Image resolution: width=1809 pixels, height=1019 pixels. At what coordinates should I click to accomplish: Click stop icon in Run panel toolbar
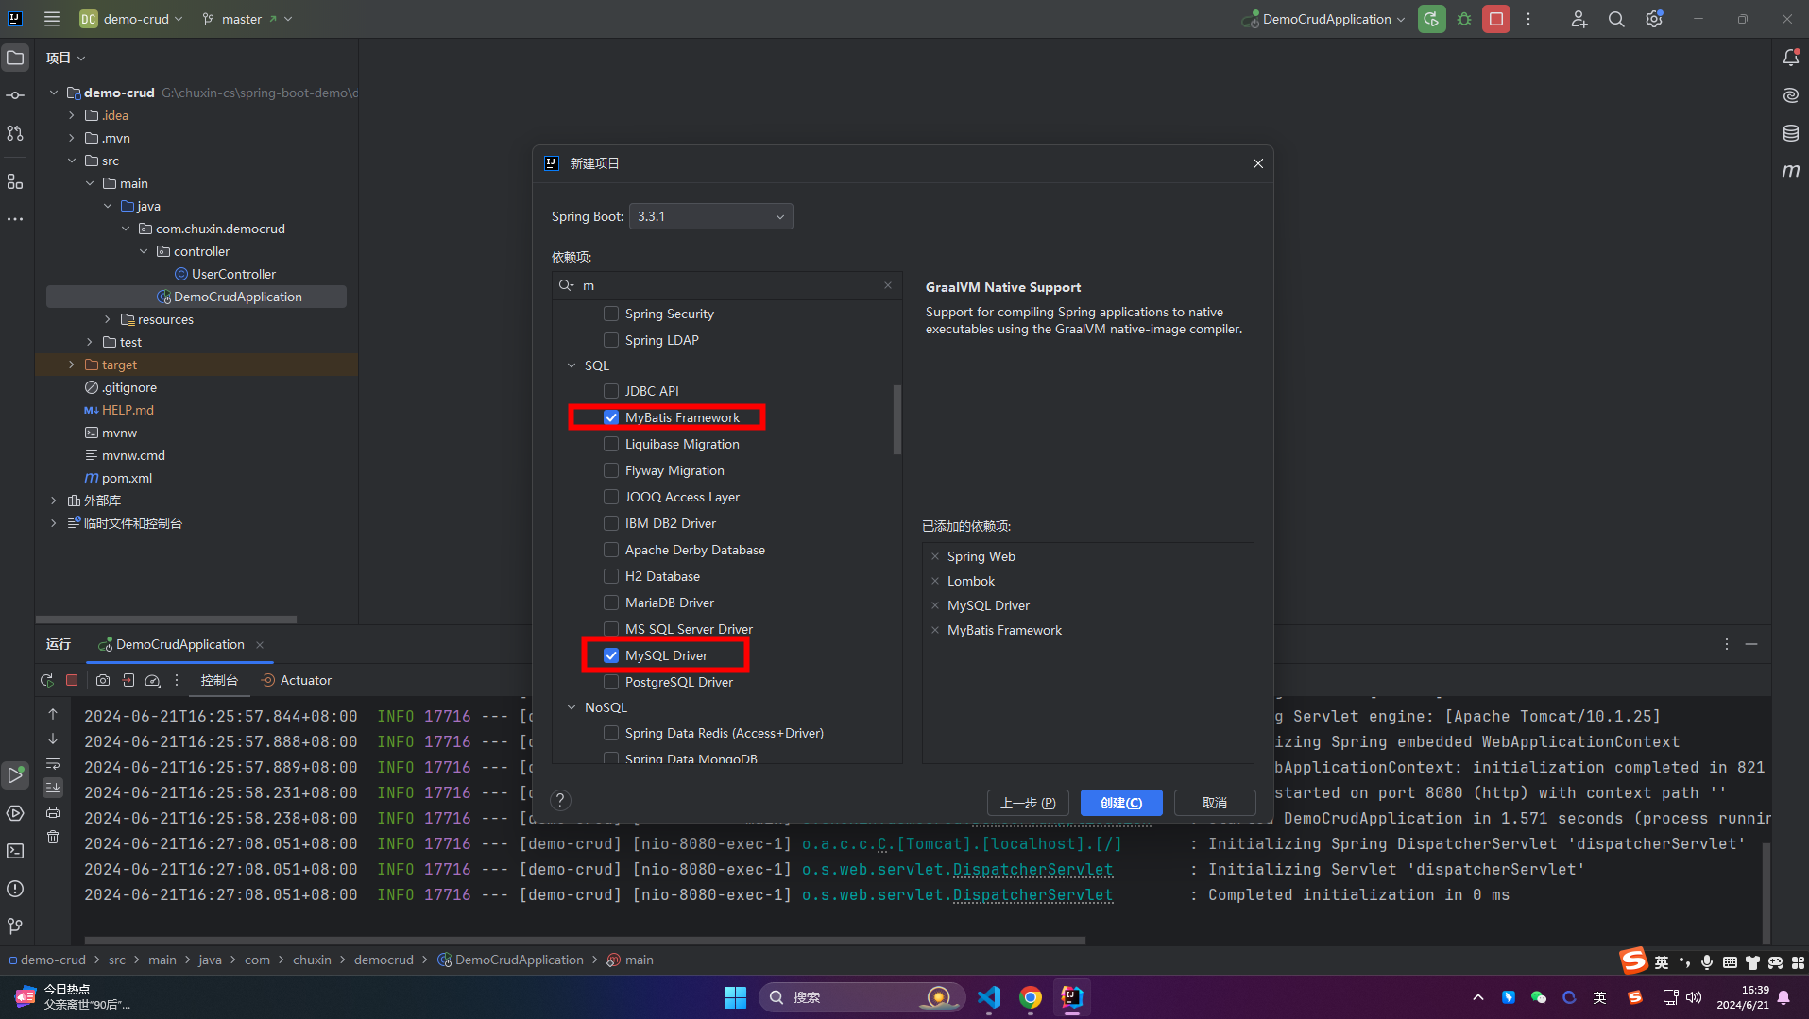tap(72, 680)
